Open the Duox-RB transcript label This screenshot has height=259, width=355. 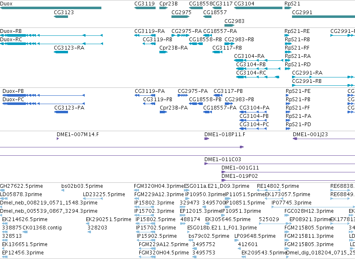[11, 31]
